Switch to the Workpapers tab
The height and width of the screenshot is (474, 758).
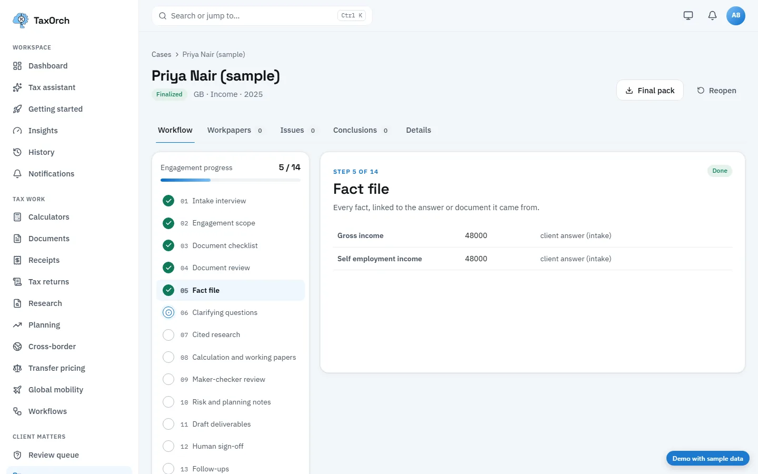tap(235, 130)
